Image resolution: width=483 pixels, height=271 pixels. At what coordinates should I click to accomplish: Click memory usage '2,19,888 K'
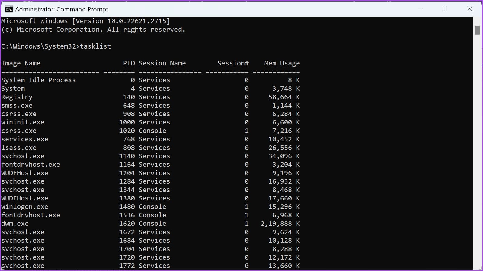(x=280, y=224)
